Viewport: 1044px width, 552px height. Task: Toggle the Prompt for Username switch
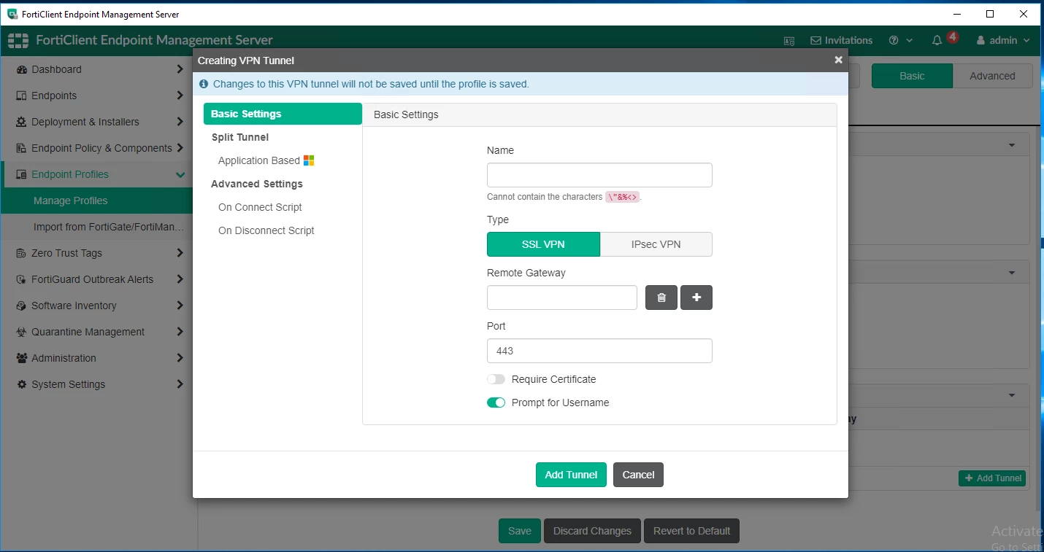click(x=496, y=403)
